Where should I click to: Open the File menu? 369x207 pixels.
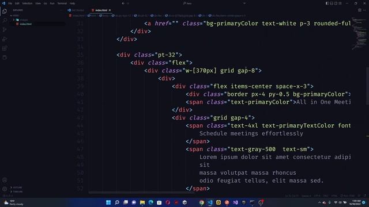click(10, 3)
